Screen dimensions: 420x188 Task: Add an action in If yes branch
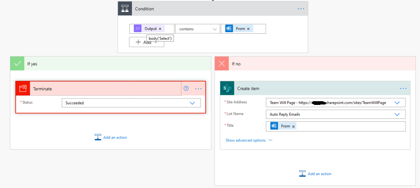point(111,137)
